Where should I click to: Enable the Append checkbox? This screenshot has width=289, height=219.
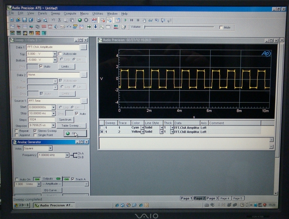coord(16,135)
